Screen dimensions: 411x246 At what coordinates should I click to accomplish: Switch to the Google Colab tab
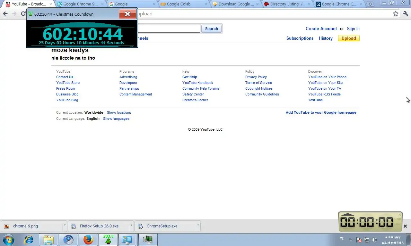point(184,4)
